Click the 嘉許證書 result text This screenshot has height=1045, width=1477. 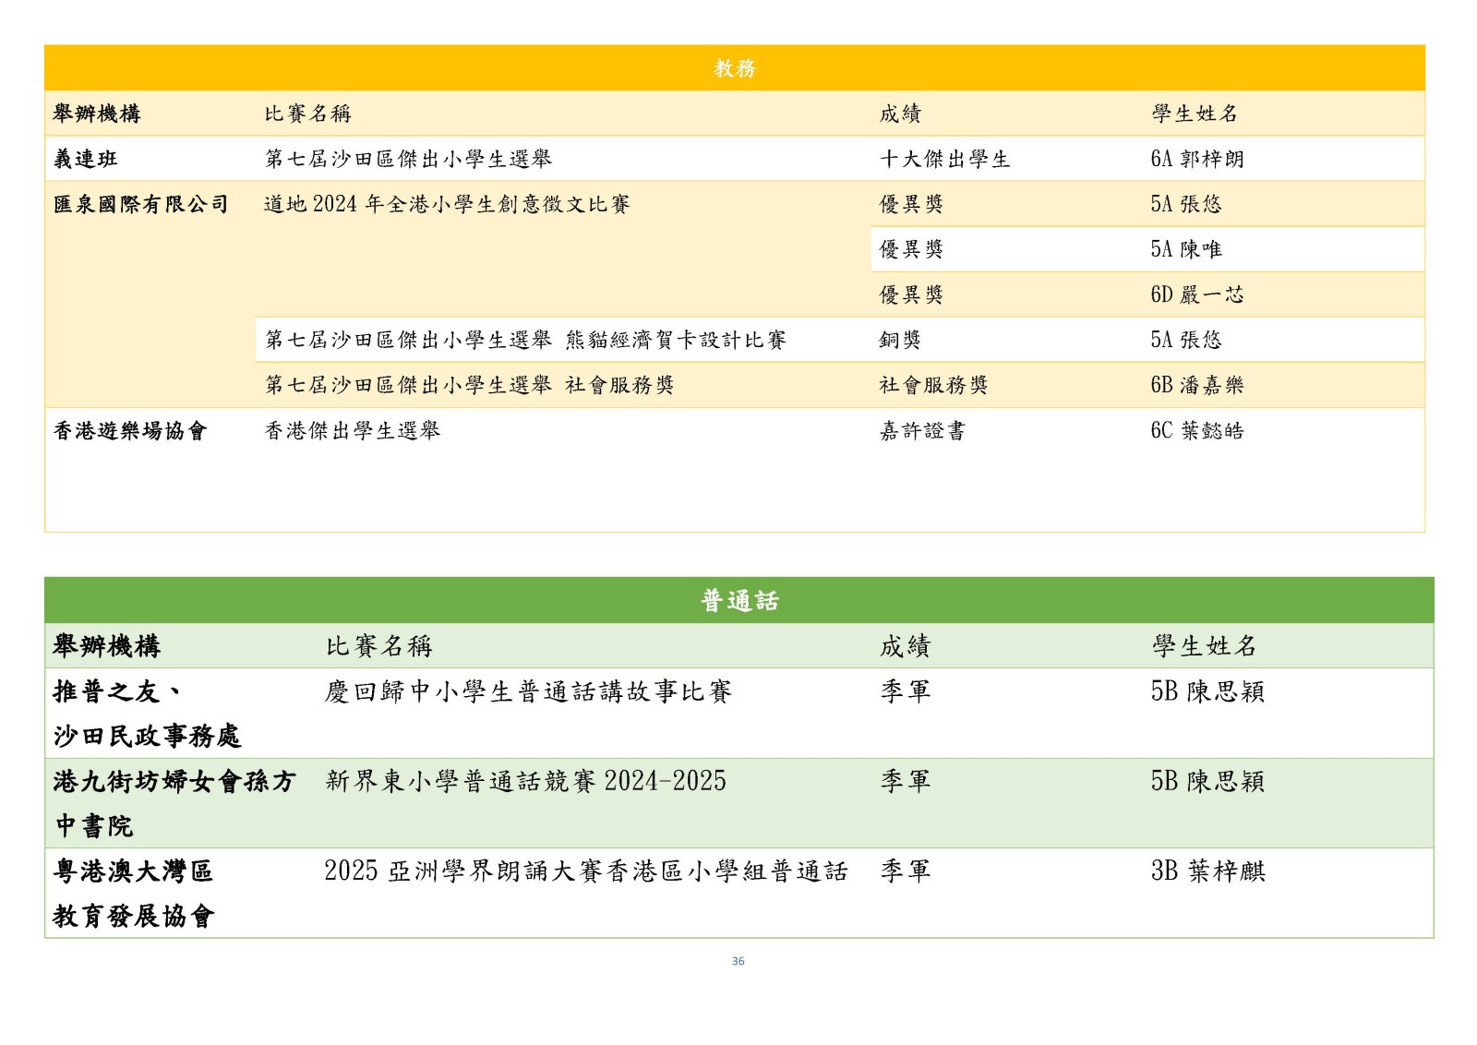tap(921, 430)
